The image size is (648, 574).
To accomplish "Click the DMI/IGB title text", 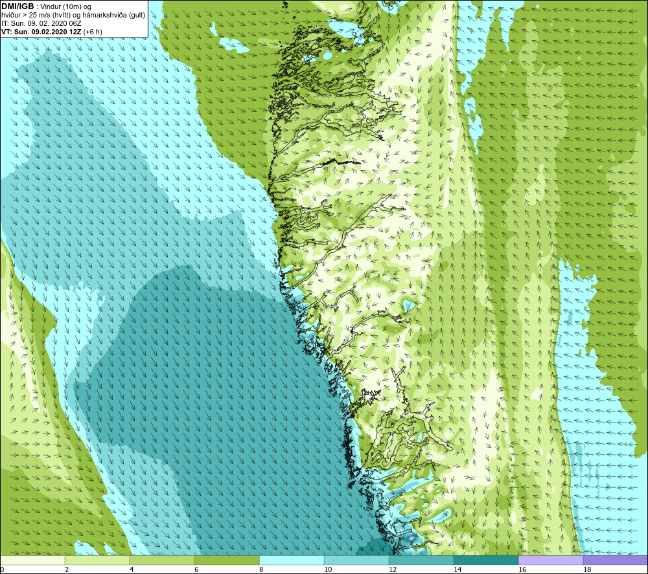I will pyautogui.click(x=17, y=6).
